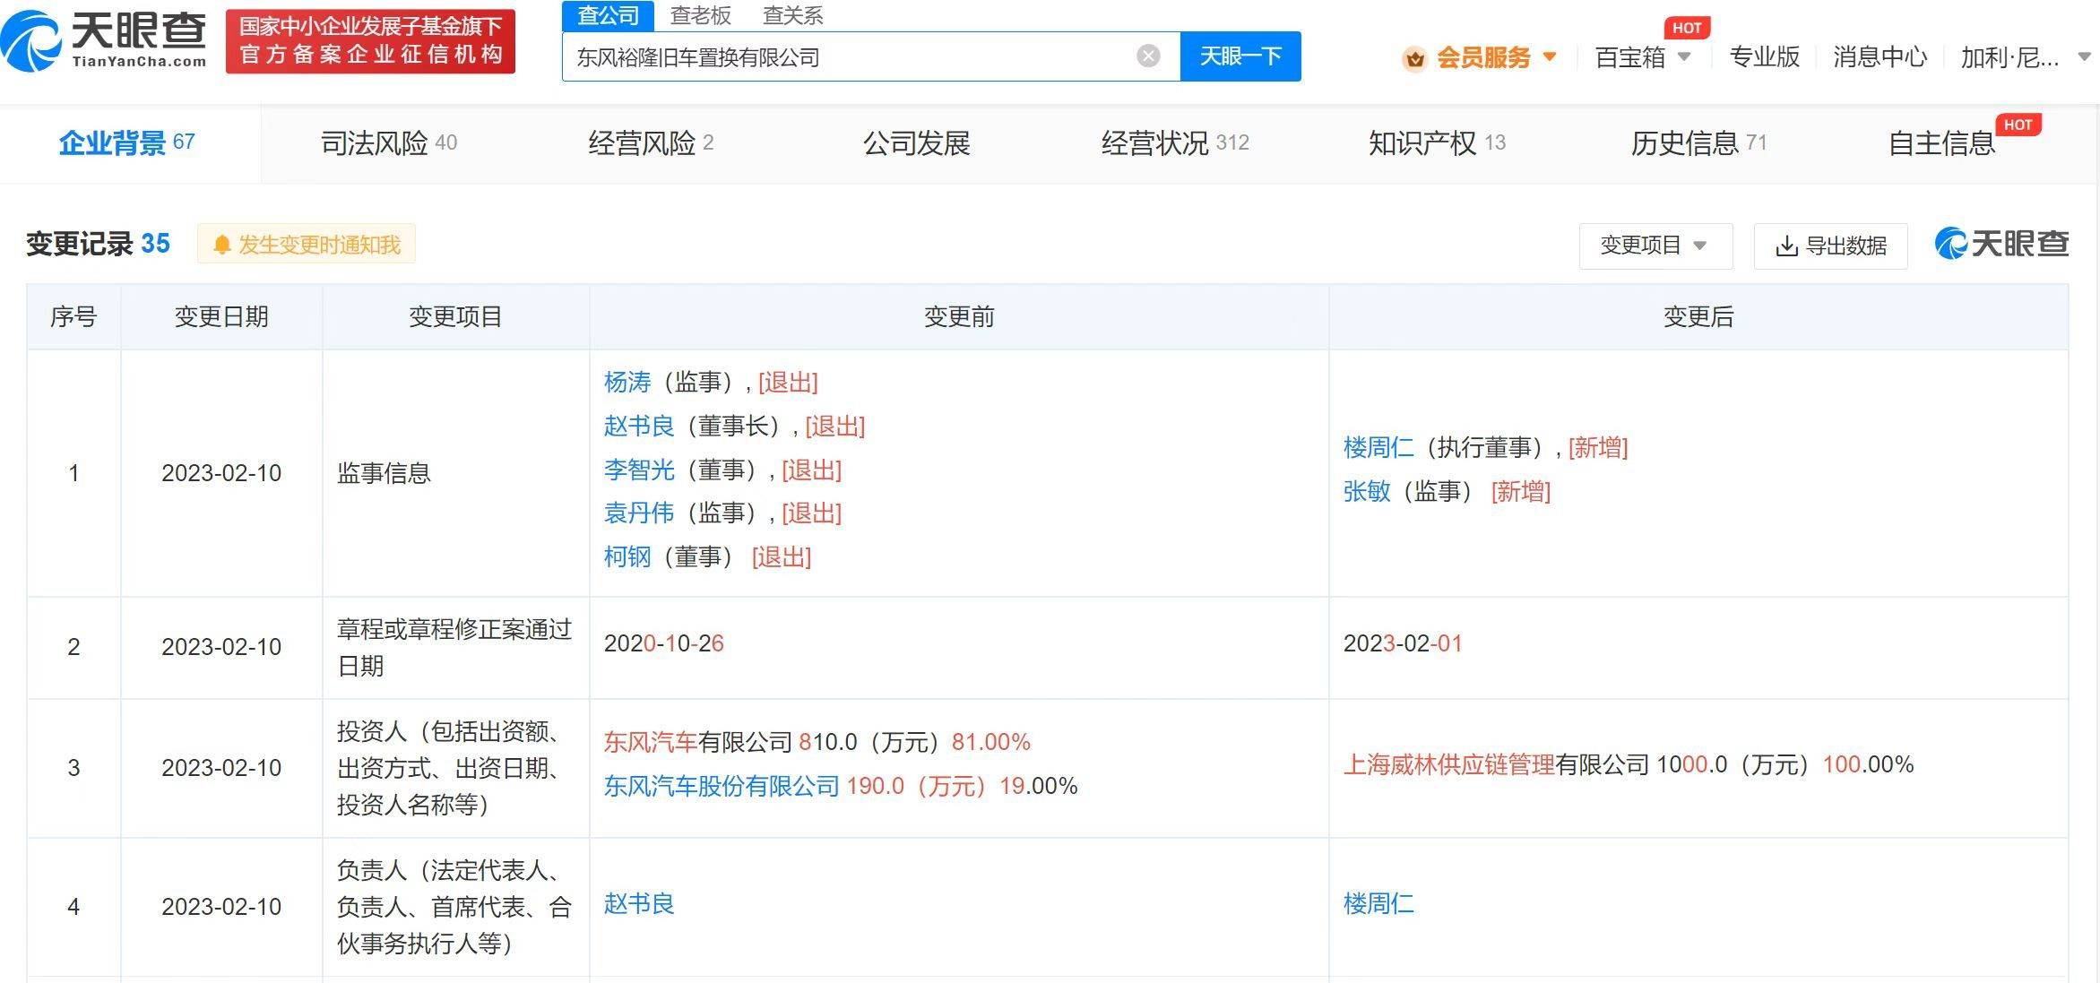This screenshot has width=2100, height=983.
Task: Open the 东风汽车有限公司 investor link
Action: click(x=698, y=742)
